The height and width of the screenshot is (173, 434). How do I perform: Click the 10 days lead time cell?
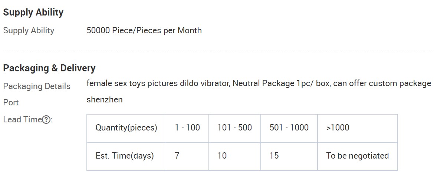[235, 156]
